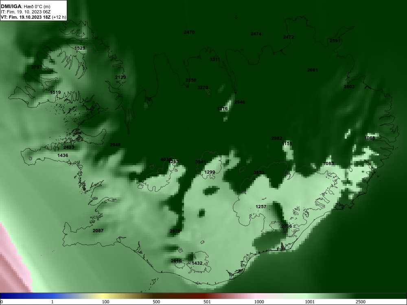Image resolution: width=407 pixels, height=305 pixels.
Task: Click the map value 3941
Action: [x=201, y=162]
